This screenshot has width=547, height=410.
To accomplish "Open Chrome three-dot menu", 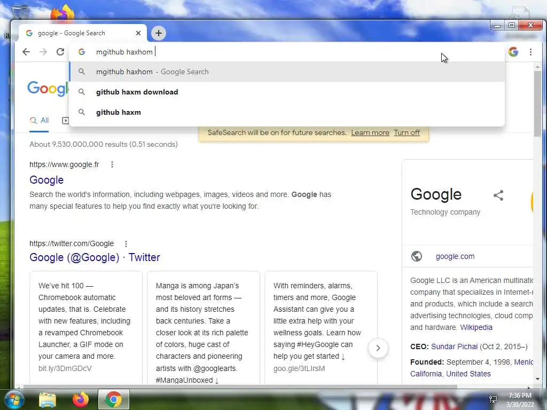I will (x=530, y=52).
